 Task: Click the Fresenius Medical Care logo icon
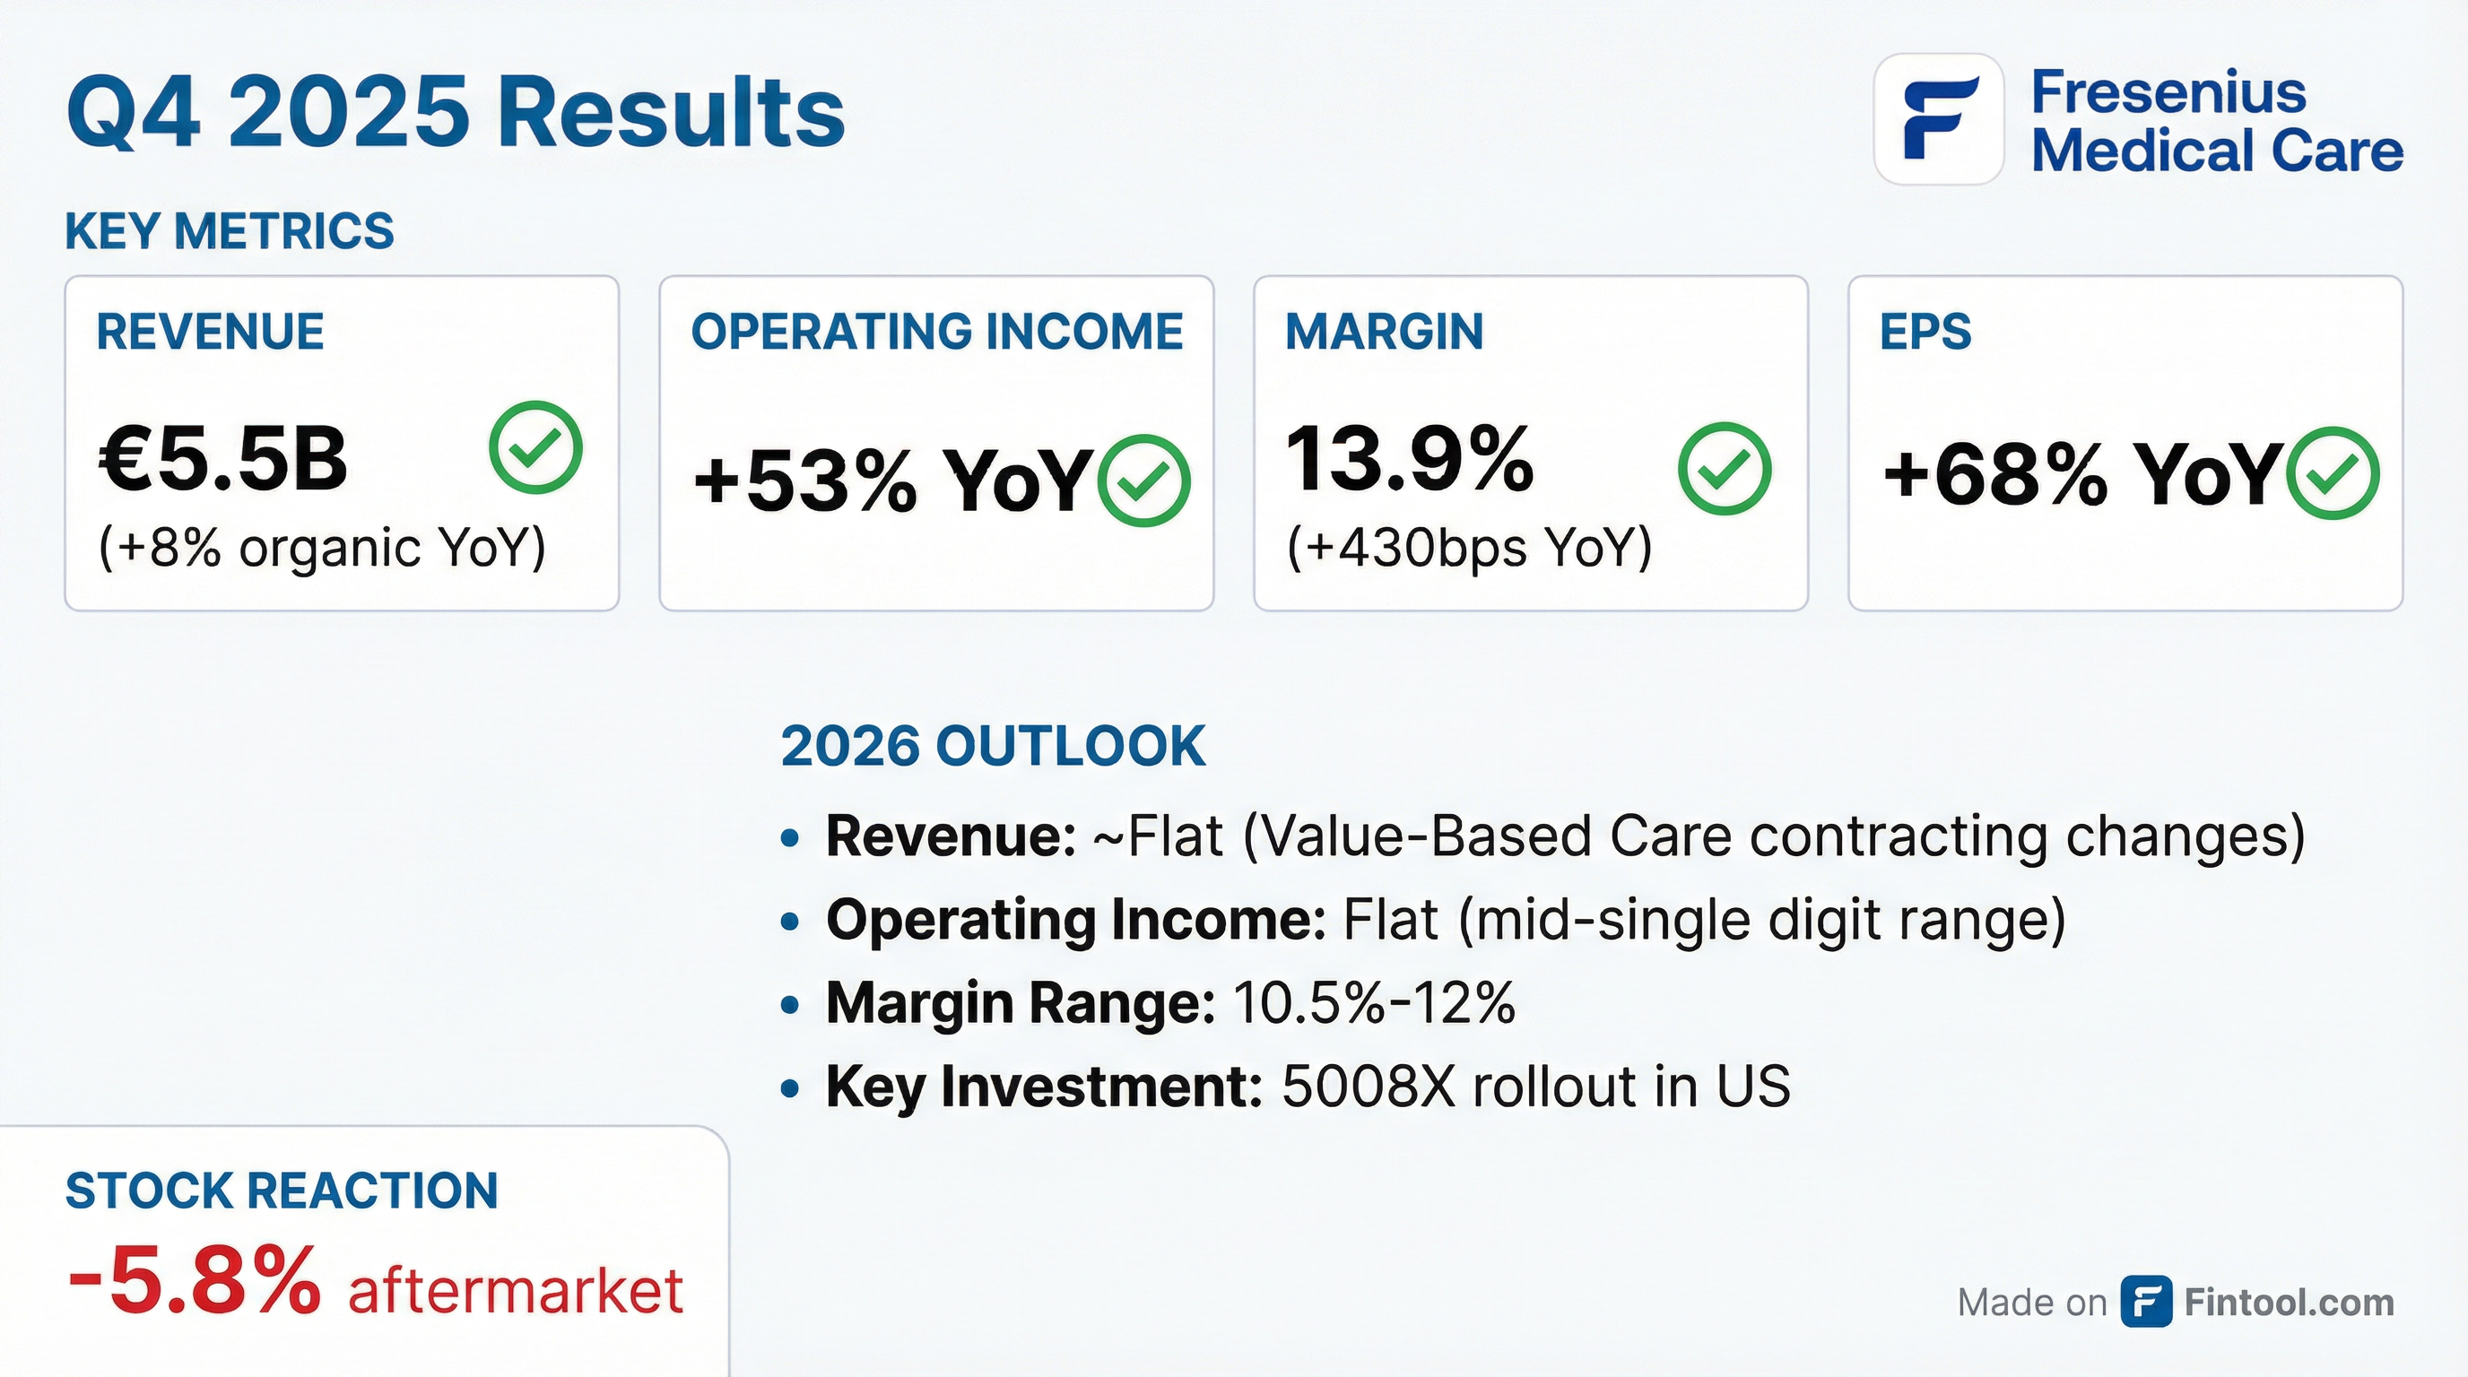pyautogui.click(x=1938, y=120)
